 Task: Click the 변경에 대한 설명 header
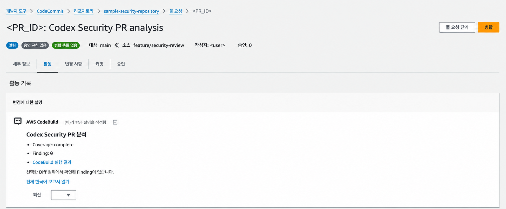[28, 102]
